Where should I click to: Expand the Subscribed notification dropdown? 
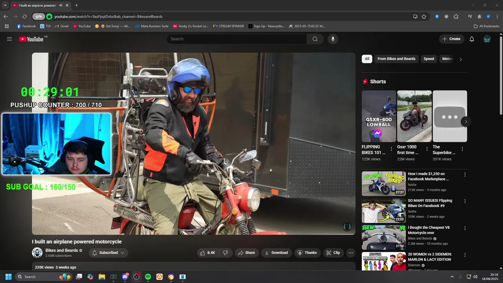[108, 253]
